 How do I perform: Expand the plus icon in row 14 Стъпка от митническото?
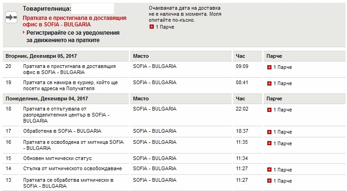tap(269, 170)
